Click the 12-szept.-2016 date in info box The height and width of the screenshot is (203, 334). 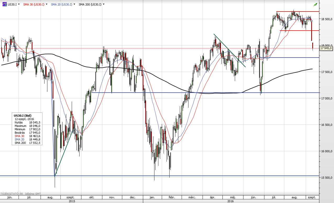24,119
